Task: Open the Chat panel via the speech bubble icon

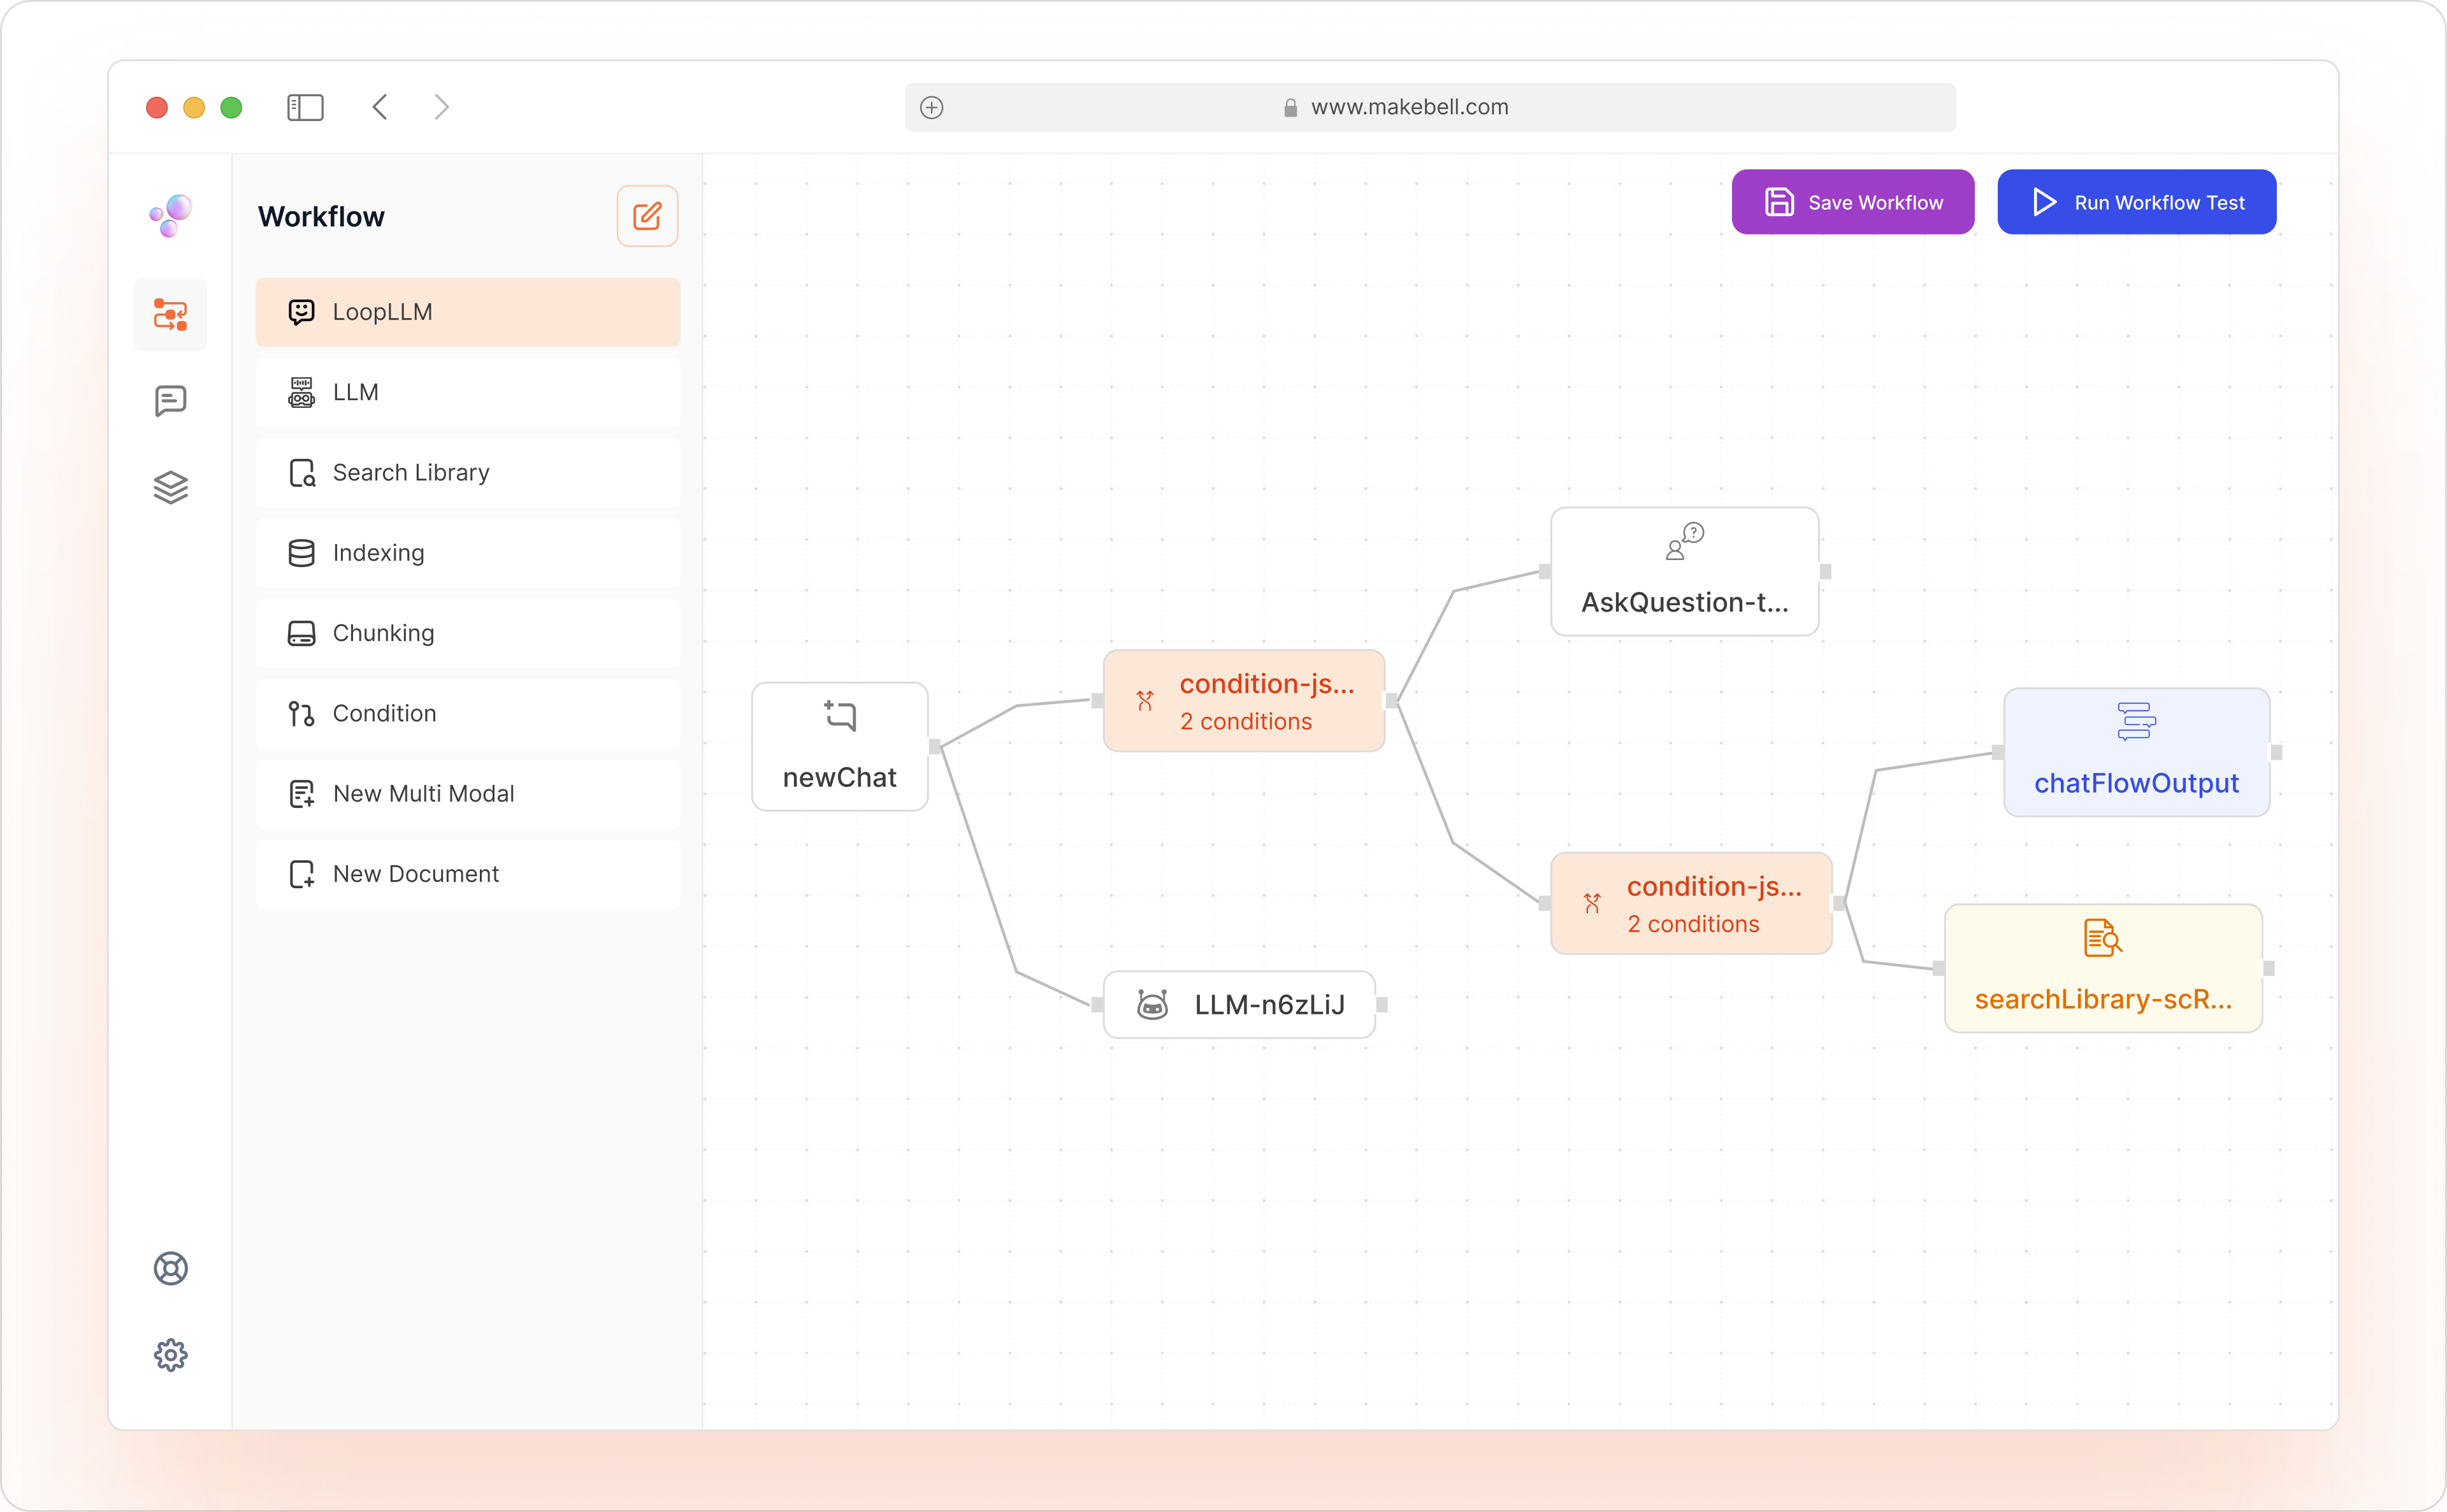Action: tap(170, 401)
